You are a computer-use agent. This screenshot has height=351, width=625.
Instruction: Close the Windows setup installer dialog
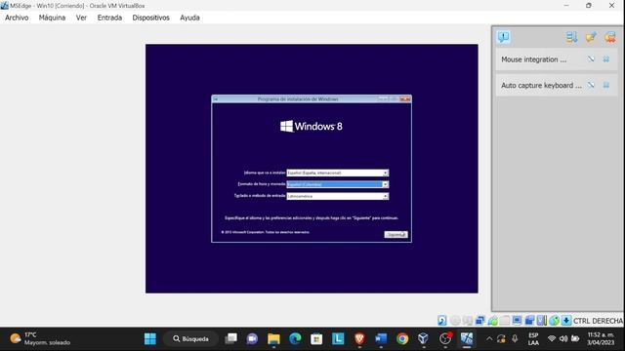pos(405,98)
